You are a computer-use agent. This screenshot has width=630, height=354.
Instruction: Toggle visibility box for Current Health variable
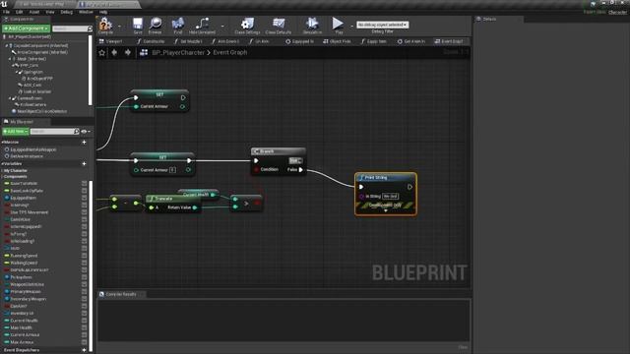(85, 321)
